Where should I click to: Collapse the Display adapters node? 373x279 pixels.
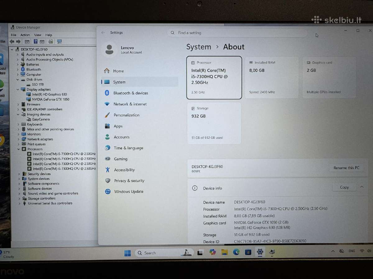tap(18, 90)
